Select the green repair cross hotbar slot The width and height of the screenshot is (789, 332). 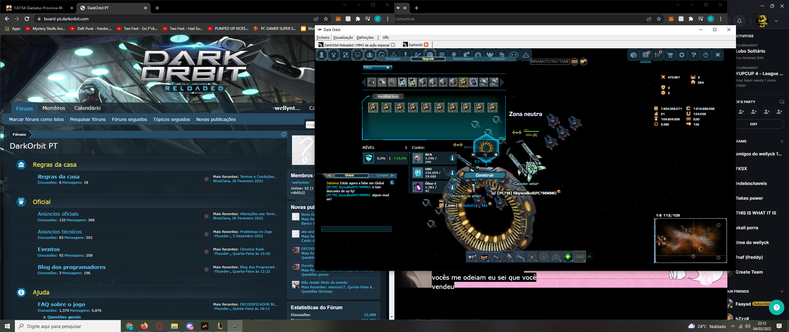pyautogui.click(x=568, y=257)
